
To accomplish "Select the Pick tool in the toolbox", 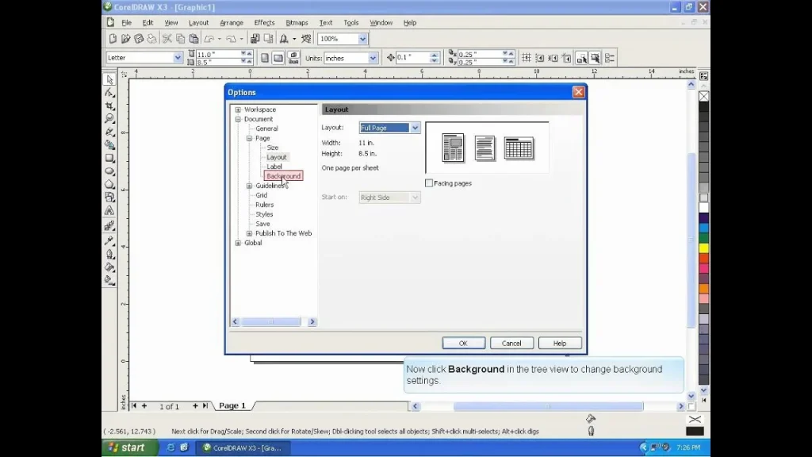I will click(x=109, y=79).
